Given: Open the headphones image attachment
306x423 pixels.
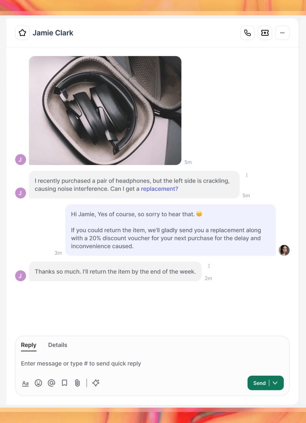Looking at the screenshot, I should tap(105, 110).
